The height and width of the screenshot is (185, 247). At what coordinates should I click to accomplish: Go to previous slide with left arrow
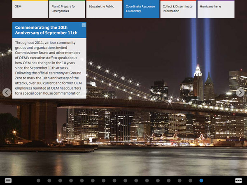tap(7, 92)
